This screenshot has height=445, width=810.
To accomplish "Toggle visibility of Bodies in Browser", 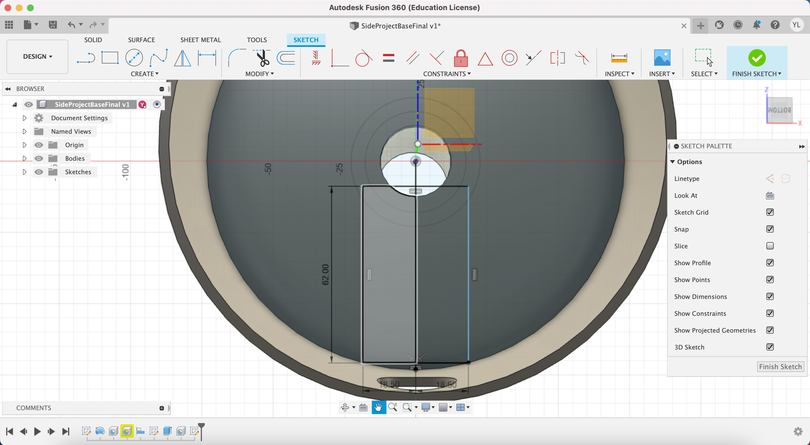I will tap(38, 158).
